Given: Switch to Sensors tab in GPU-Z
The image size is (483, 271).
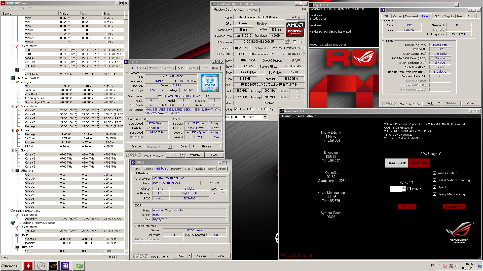Looking at the screenshot, I should (x=239, y=10).
